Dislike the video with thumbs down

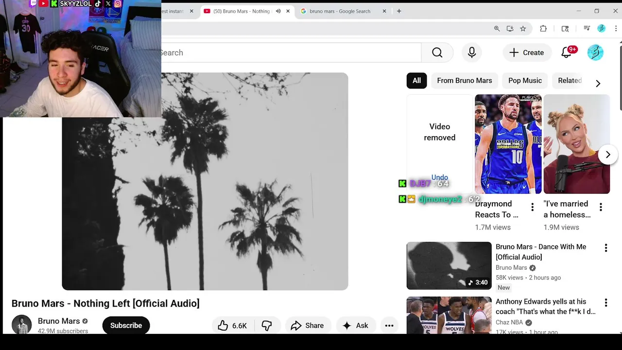[x=267, y=326]
